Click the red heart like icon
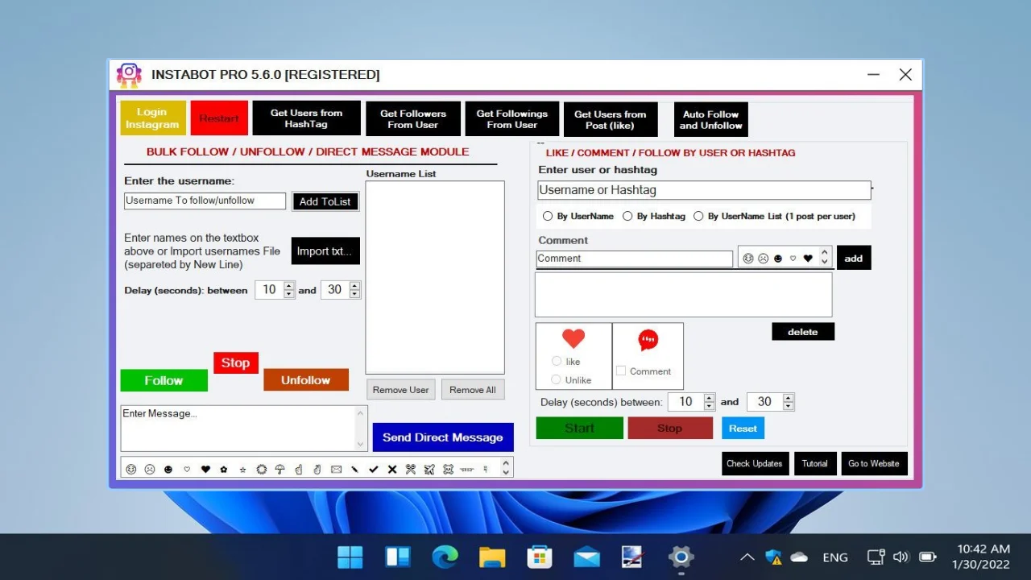 click(x=573, y=338)
